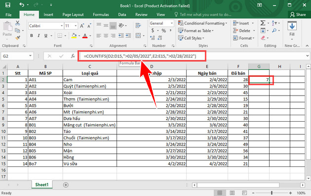Image resolution: width=311 pixels, height=196 pixels.
Task: Toggle Middle Align vertical alignment
Action: [x=106, y=26]
